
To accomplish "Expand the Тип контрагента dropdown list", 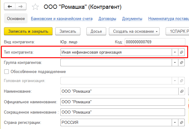I will tap(175, 52).
